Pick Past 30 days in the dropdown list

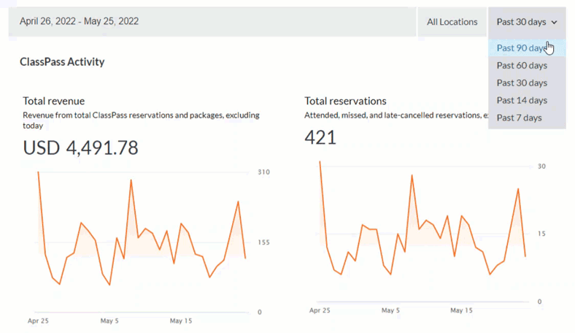tap(521, 83)
